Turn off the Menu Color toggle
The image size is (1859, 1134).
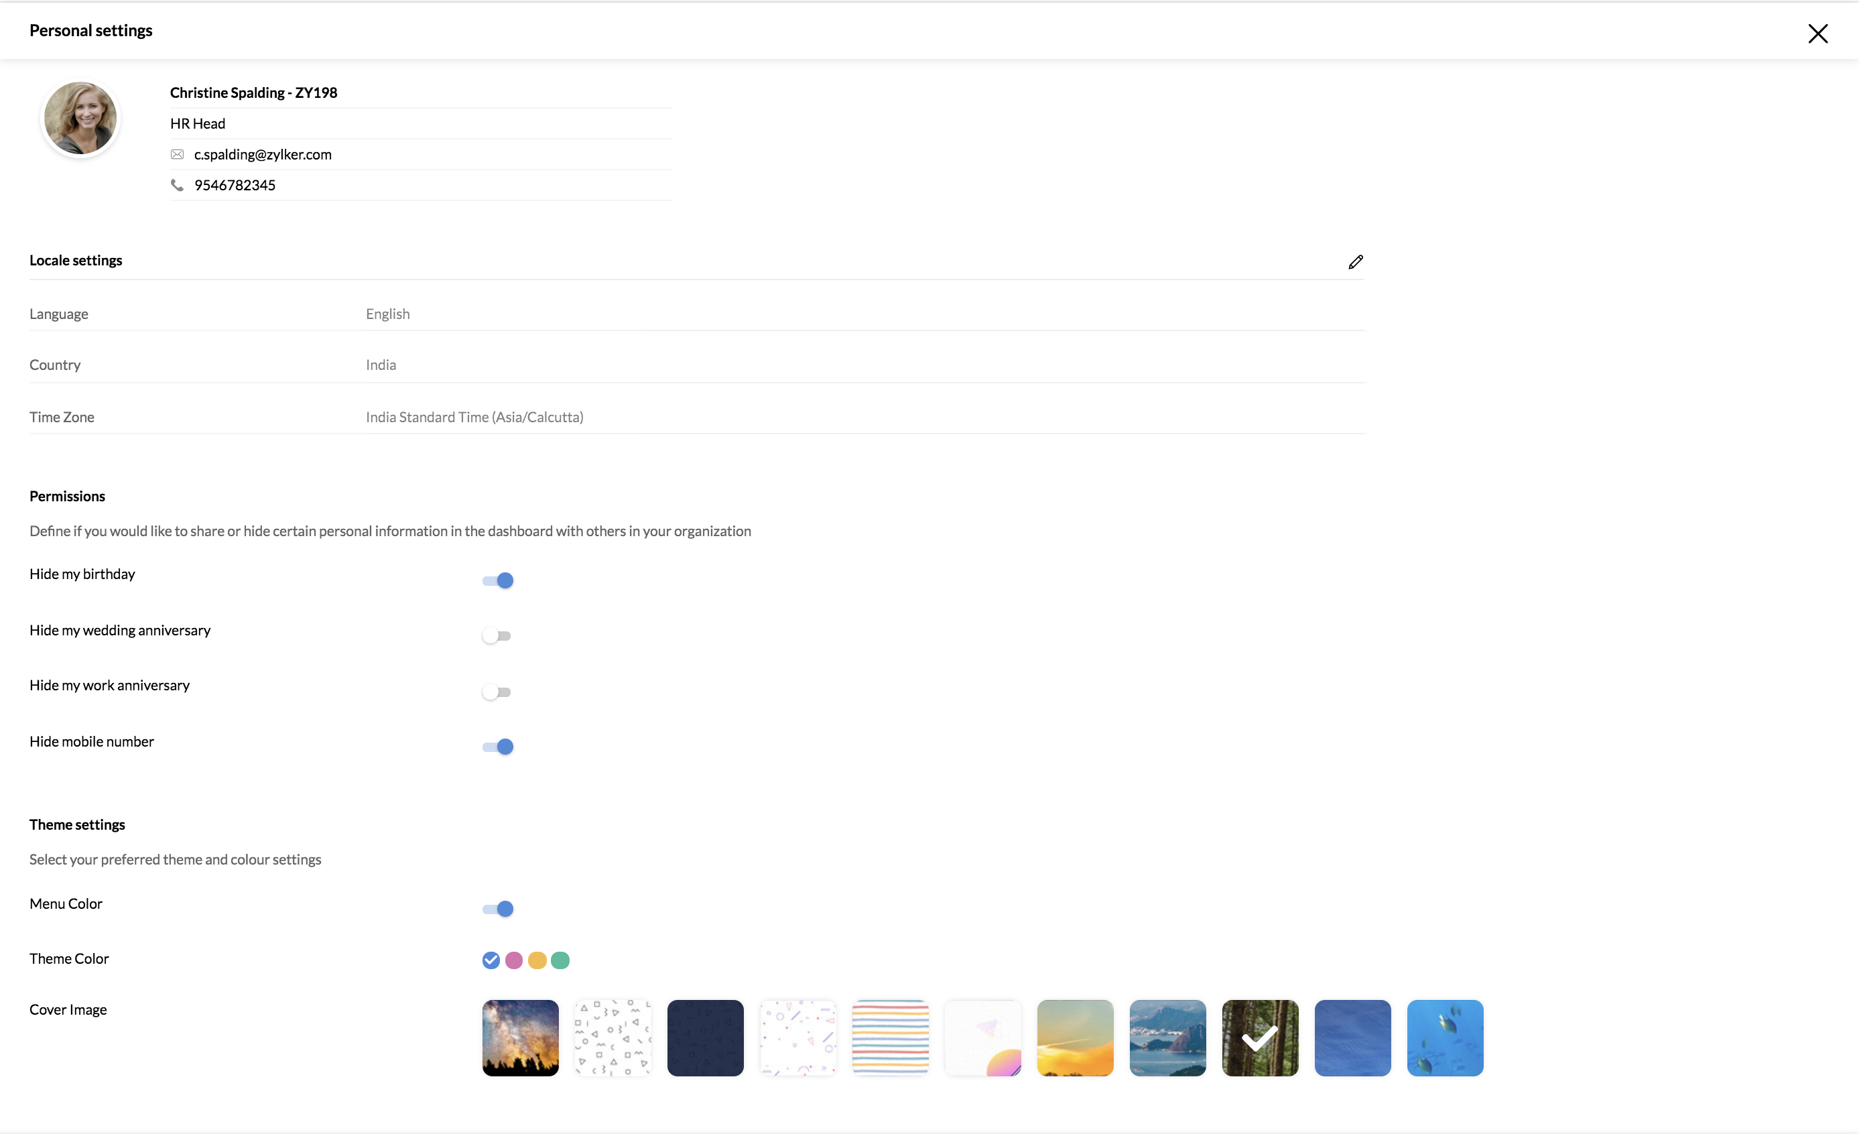498,908
